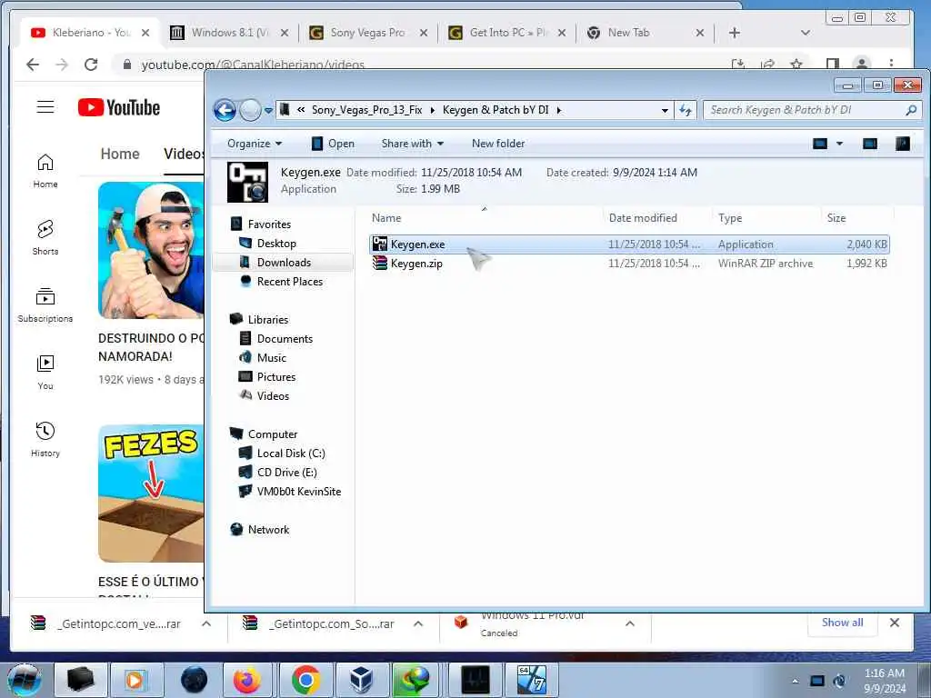The width and height of the screenshot is (931, 698).
Task: Open Windows Start button
Action: point(24,680)
